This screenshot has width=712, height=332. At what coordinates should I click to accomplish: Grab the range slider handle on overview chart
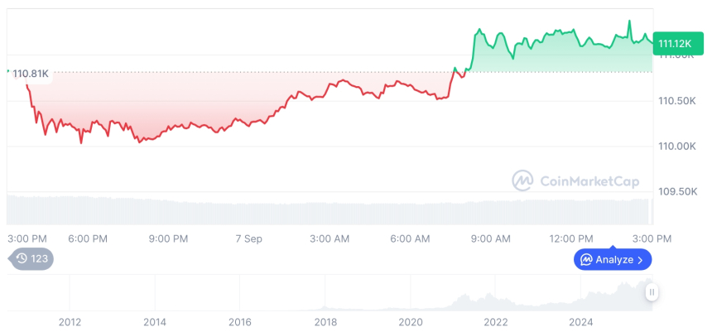pyautogui.click(x=652, y=291)
